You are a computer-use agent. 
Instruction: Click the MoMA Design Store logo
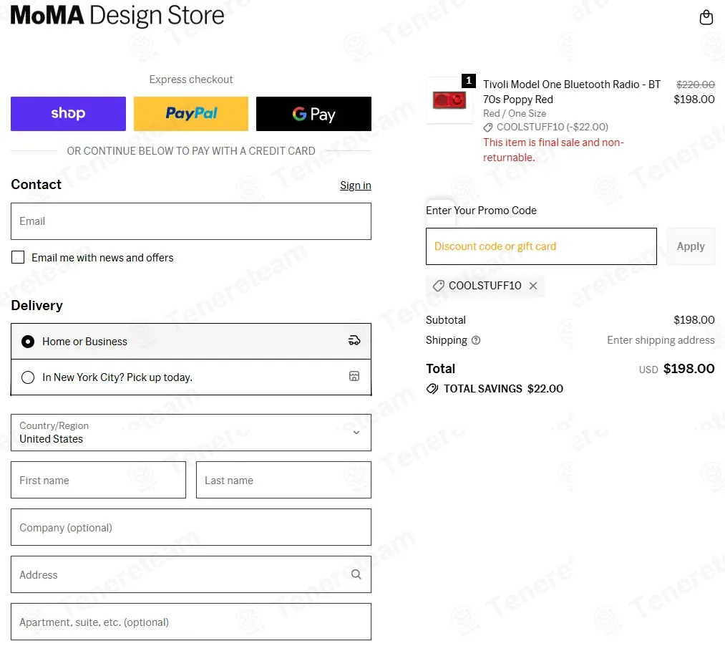coord(117,16)
